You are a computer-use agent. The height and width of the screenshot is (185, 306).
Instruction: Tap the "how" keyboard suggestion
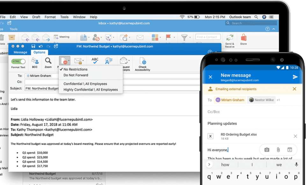tap(225, 165)
